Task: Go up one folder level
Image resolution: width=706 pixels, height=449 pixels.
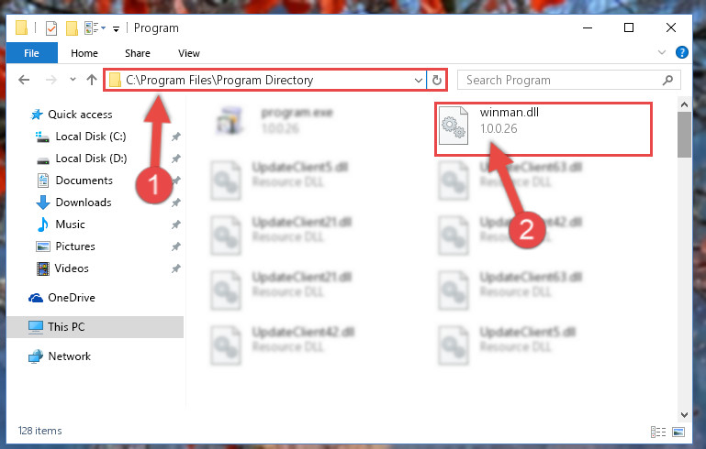Action: pos(92,80)
